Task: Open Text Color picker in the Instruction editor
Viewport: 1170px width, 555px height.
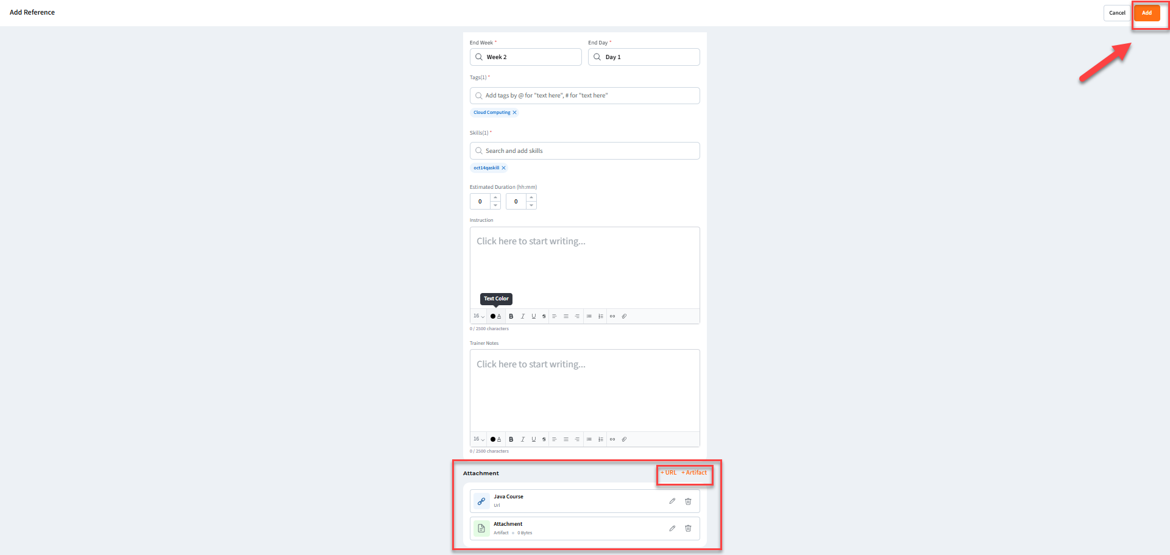Action: coord(496,316)
